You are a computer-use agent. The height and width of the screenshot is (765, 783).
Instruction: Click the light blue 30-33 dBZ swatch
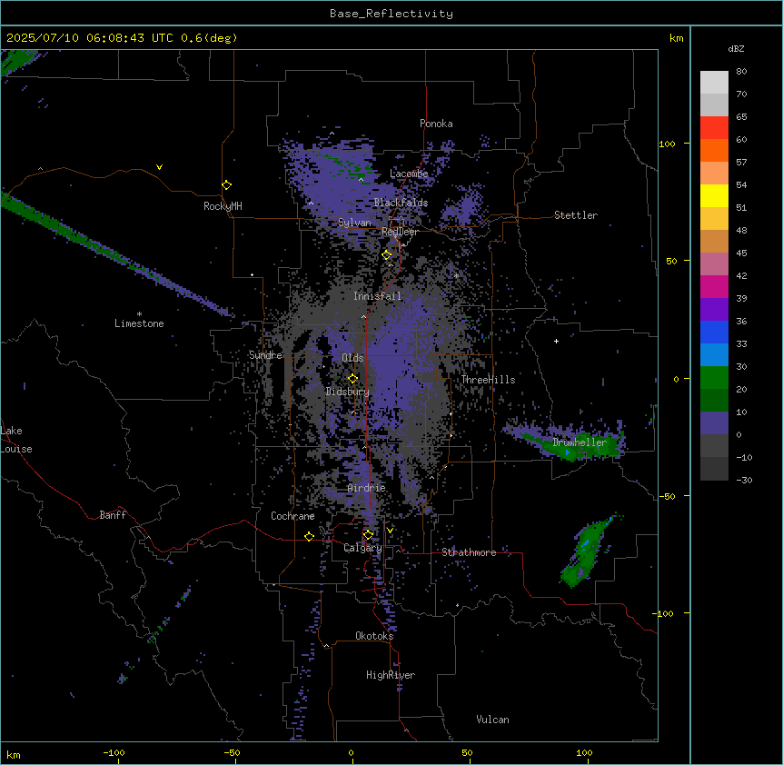714,354
